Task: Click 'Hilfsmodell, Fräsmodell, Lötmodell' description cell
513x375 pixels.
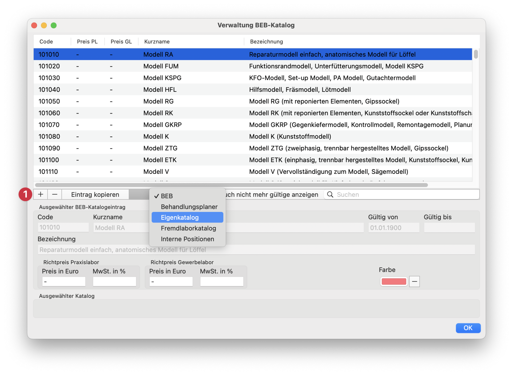Action: tap(300, 90)
